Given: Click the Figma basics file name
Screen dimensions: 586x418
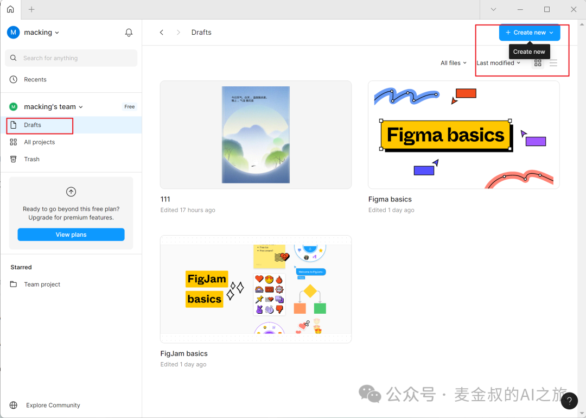Looking at the screenshot, I should pyautogui.click(x=390, y=199).
